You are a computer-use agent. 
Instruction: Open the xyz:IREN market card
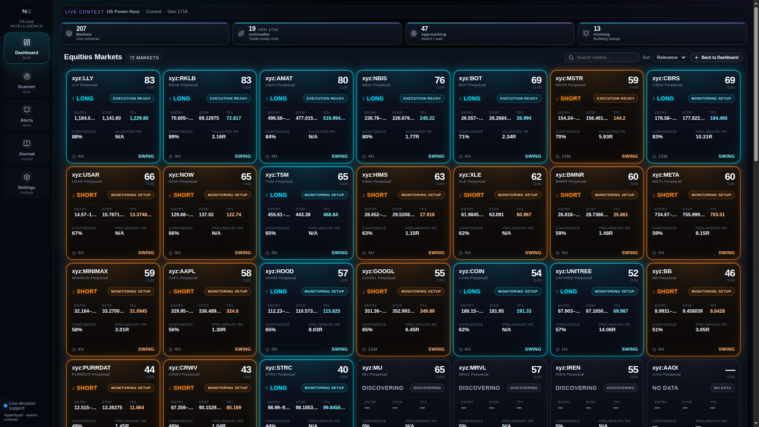[597, 393]
